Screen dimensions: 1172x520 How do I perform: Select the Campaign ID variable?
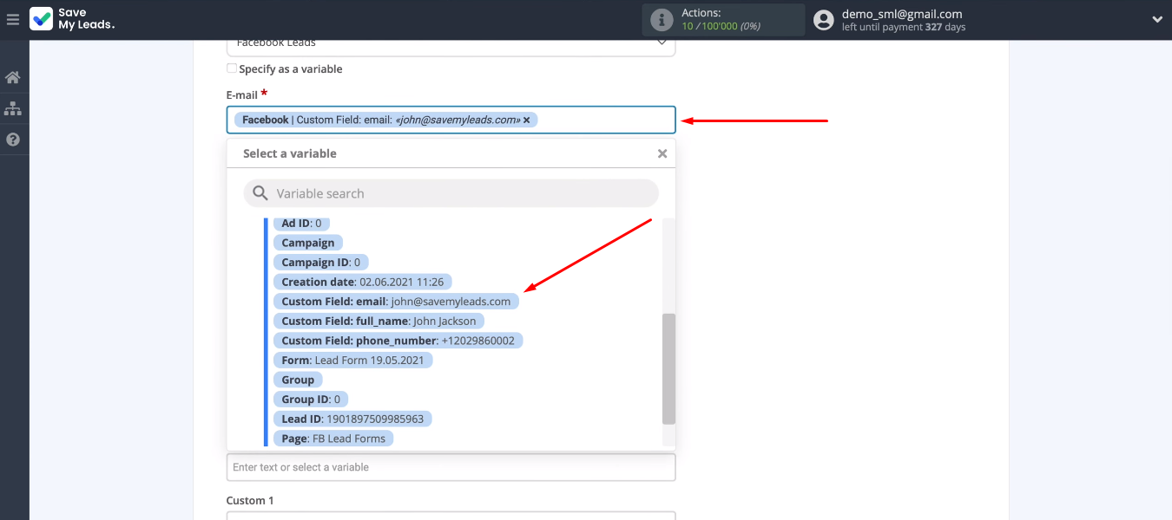(x=321, y=262)
